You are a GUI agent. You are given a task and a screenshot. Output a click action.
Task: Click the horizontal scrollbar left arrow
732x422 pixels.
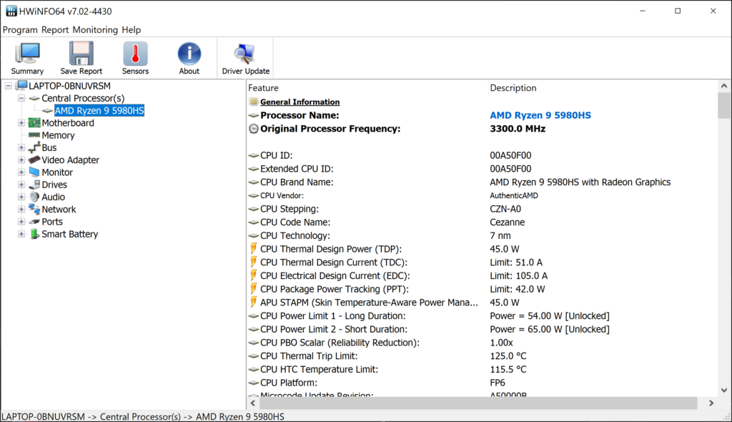coord(253,403)
